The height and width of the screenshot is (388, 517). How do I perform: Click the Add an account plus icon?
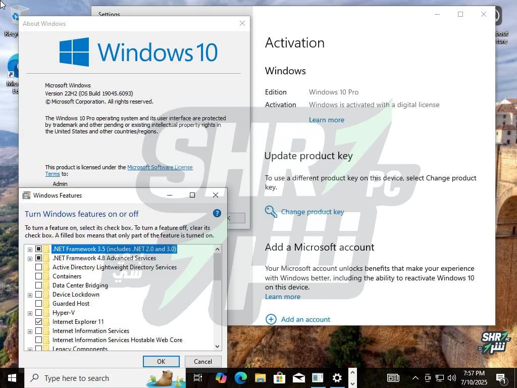271,319
